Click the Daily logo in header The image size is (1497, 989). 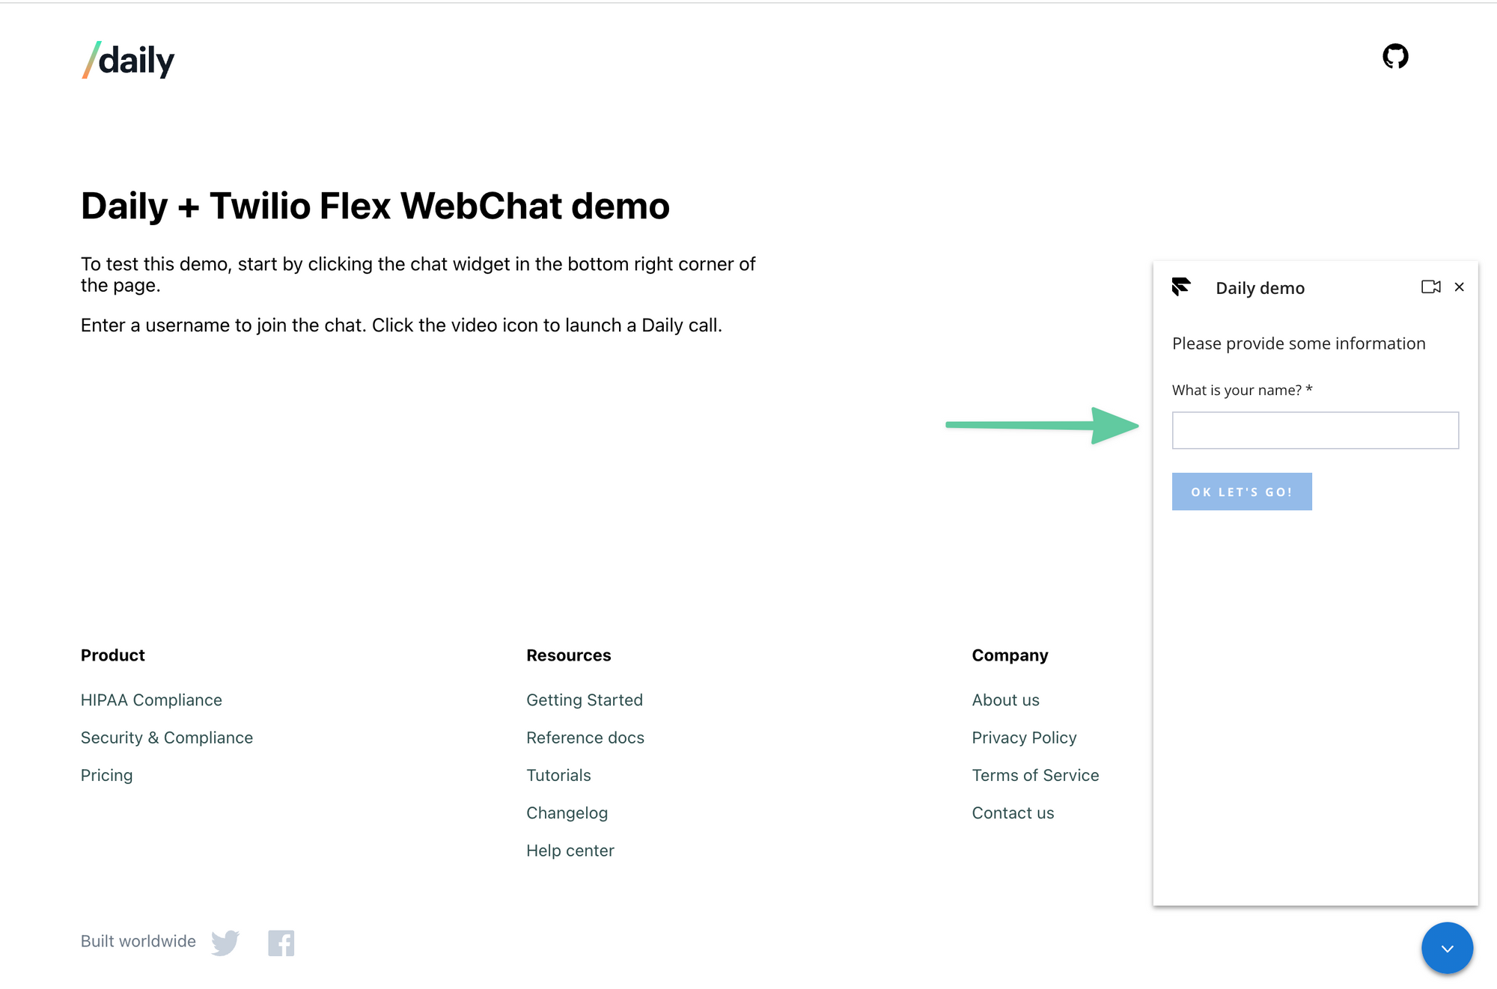tap(128, 60)
